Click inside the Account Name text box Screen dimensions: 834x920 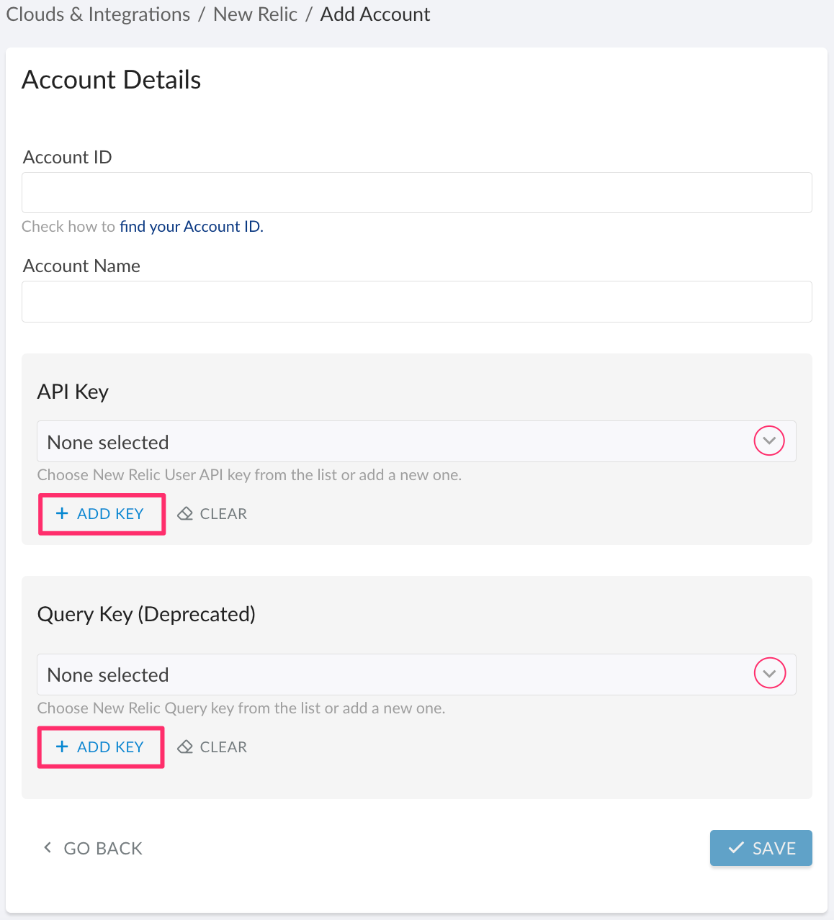pos(416,301)
